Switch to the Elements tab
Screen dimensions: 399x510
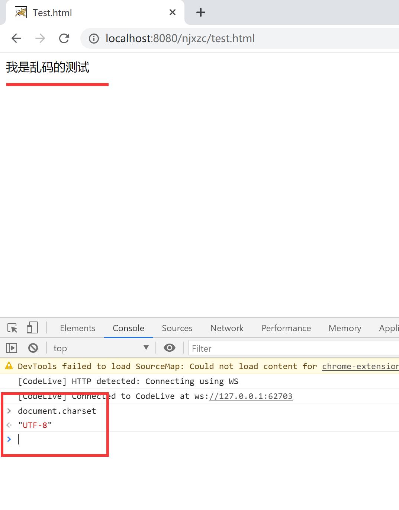(78, 328)
